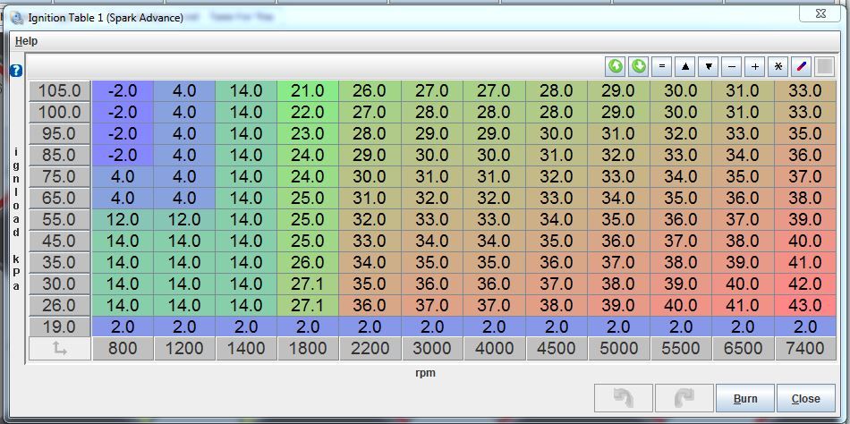Image resolution: width=850 pixels, height=424 pixels.
Task: Select the 27.1 cell at 30.0 kPa, 1800 rpm
Action: click(x=308, y=284)
